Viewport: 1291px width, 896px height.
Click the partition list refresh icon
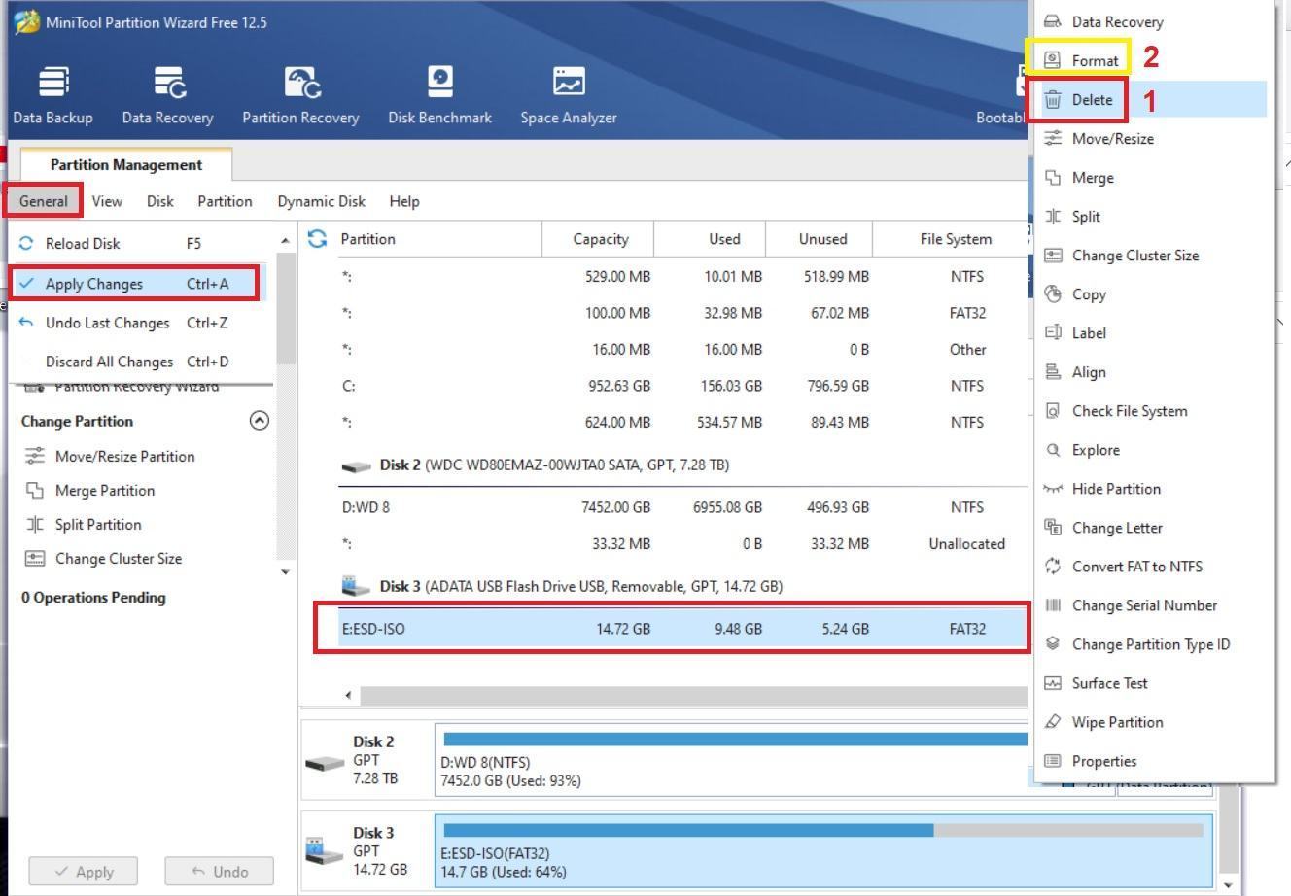pyautogui.click(x=317, y=238)
